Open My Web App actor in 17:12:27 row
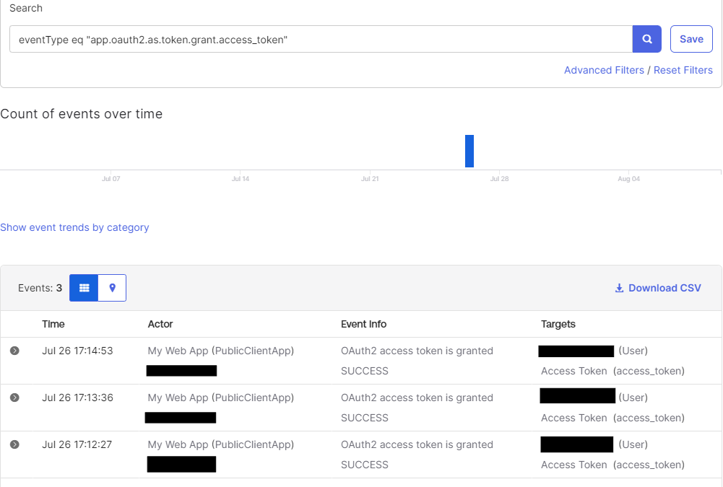The height and width of the screenshot is (487, 723). tap(220, 444)
